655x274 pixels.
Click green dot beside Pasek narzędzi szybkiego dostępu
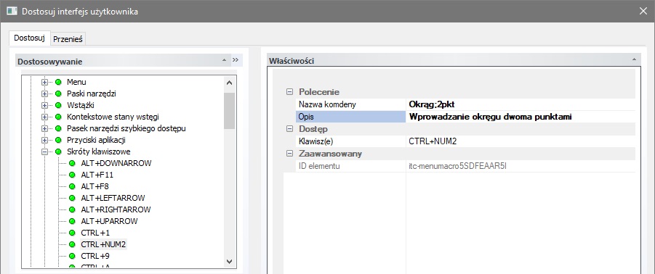[58, 129]
